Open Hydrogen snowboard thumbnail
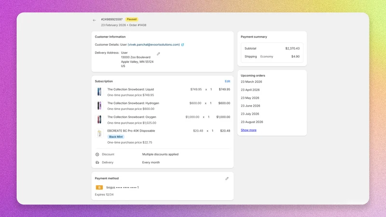The height and width of the screenshot is (217, 386). coord(99,106)
